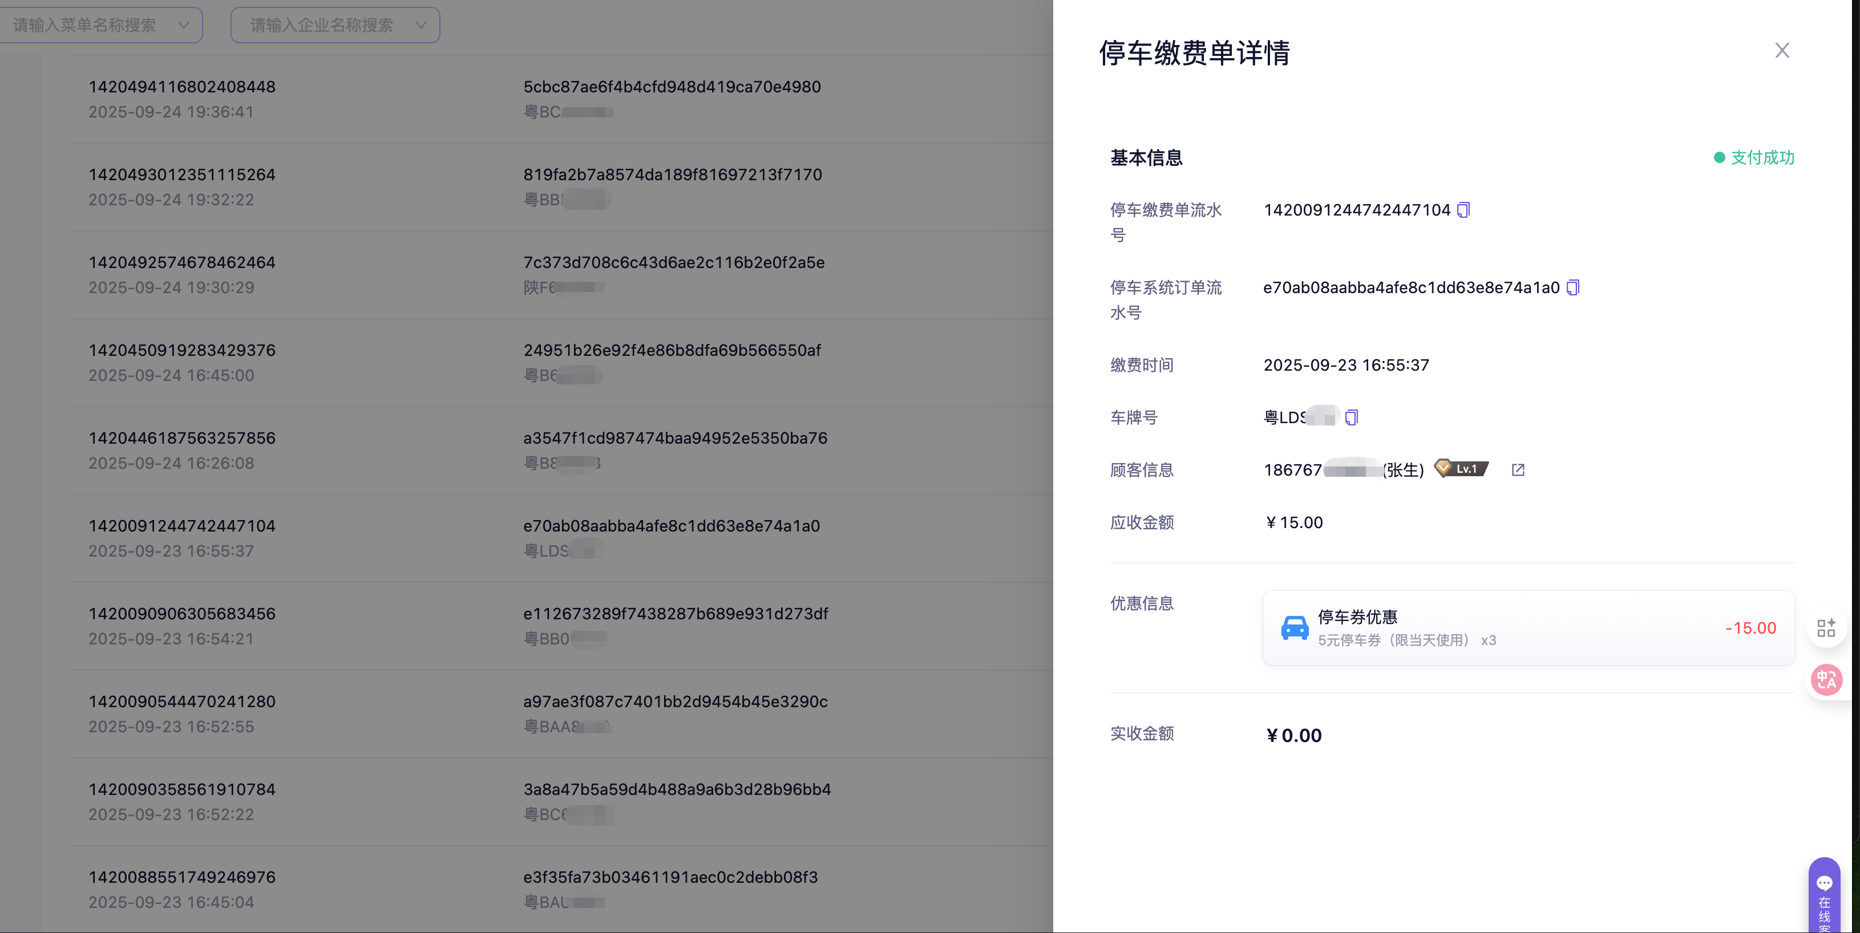Click the pink translate floating icon
The image size is (1860, 933).
point(1826,680)
